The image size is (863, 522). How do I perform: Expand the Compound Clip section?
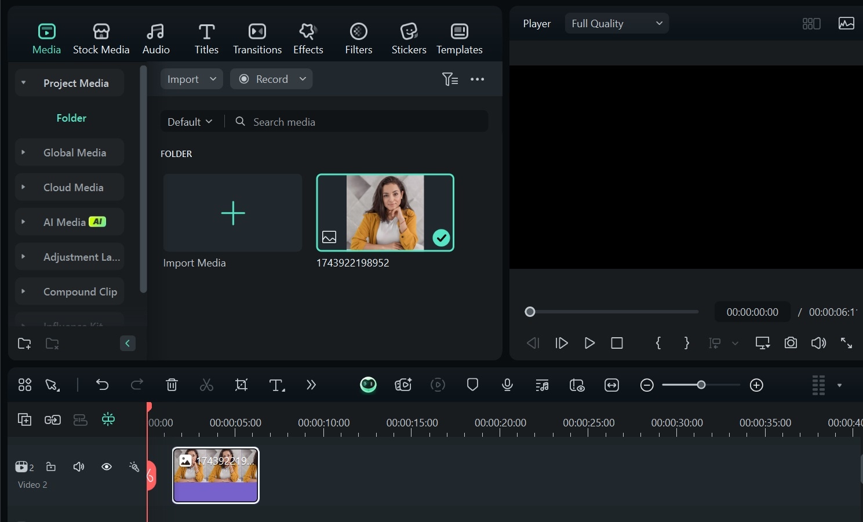tap(24, 291)
